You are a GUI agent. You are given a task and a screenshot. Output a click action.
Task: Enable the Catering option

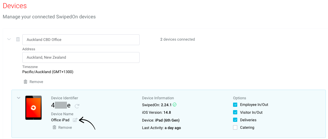[x=235, y=128]
